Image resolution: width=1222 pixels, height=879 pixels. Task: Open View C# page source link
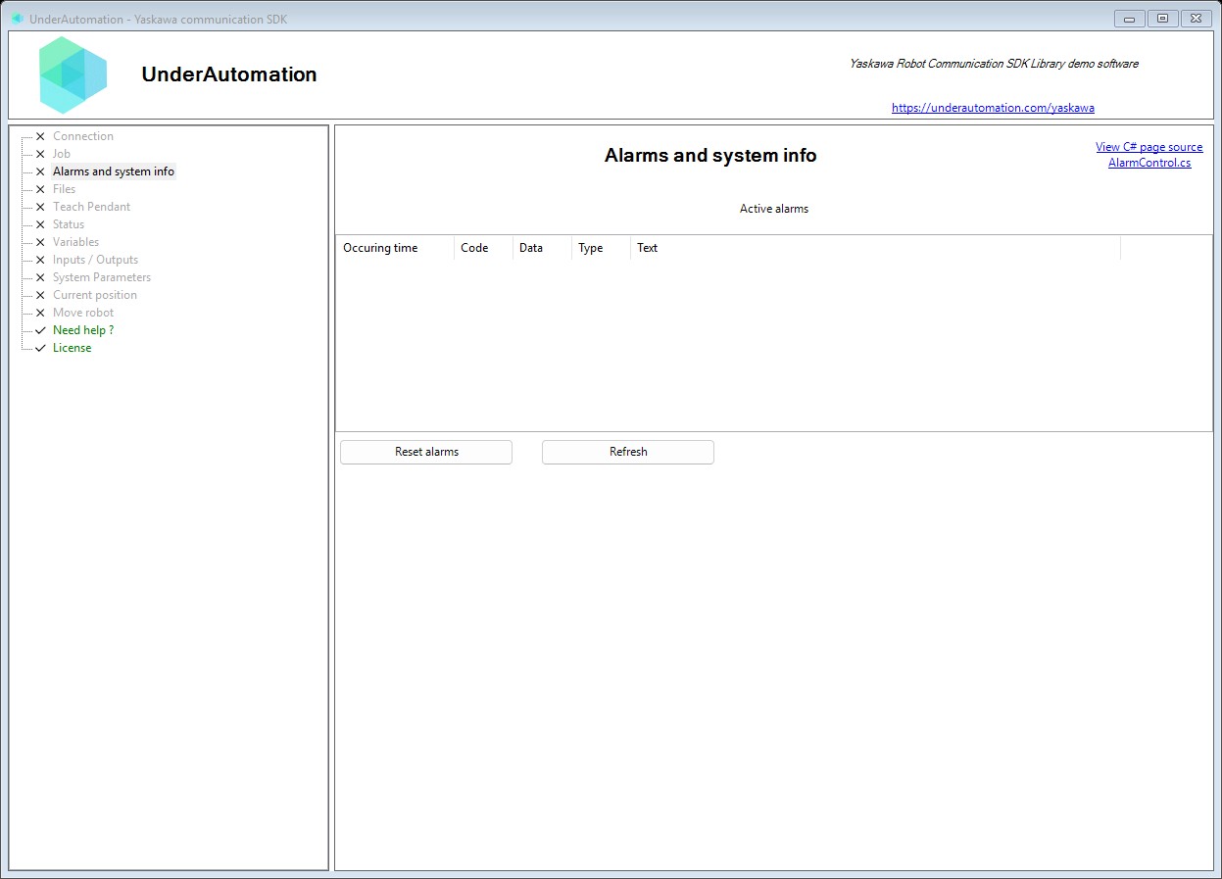1149,147
